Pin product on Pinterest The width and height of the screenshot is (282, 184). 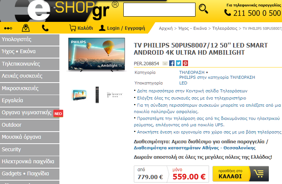pos(185,63)
